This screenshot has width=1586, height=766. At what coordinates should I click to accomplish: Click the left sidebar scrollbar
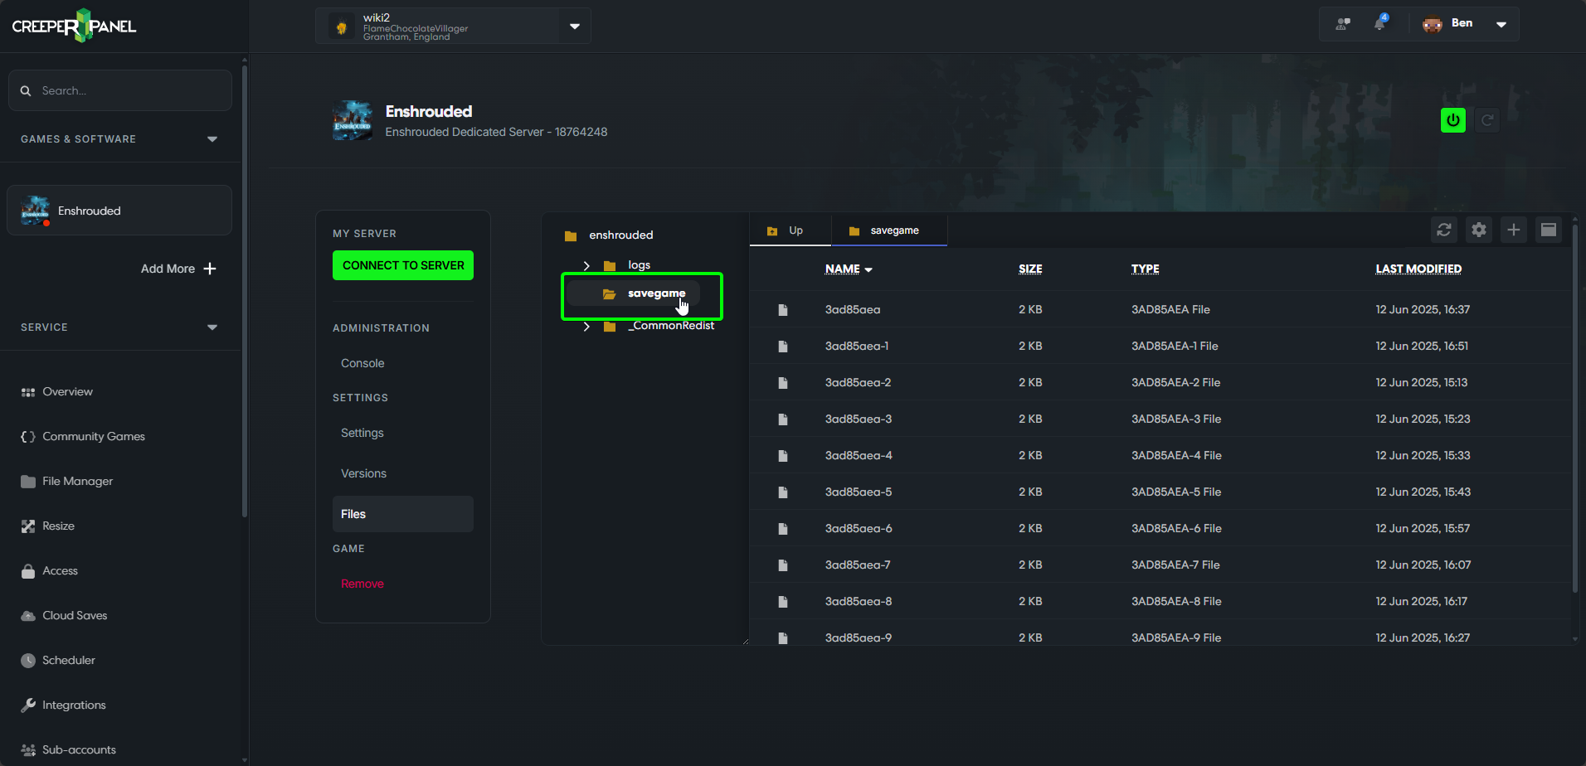pyautogui.click(x=245, y=290)
